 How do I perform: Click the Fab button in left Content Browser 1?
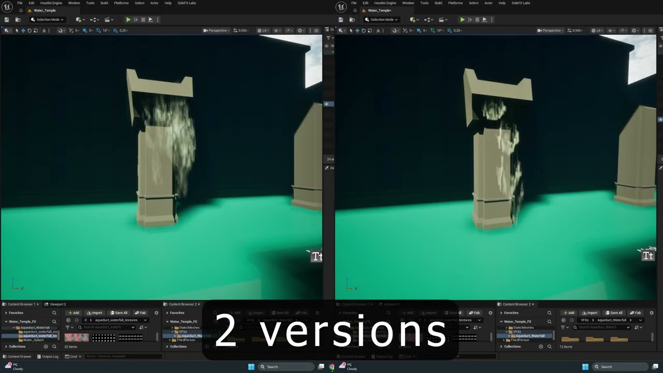click(140, 313)
